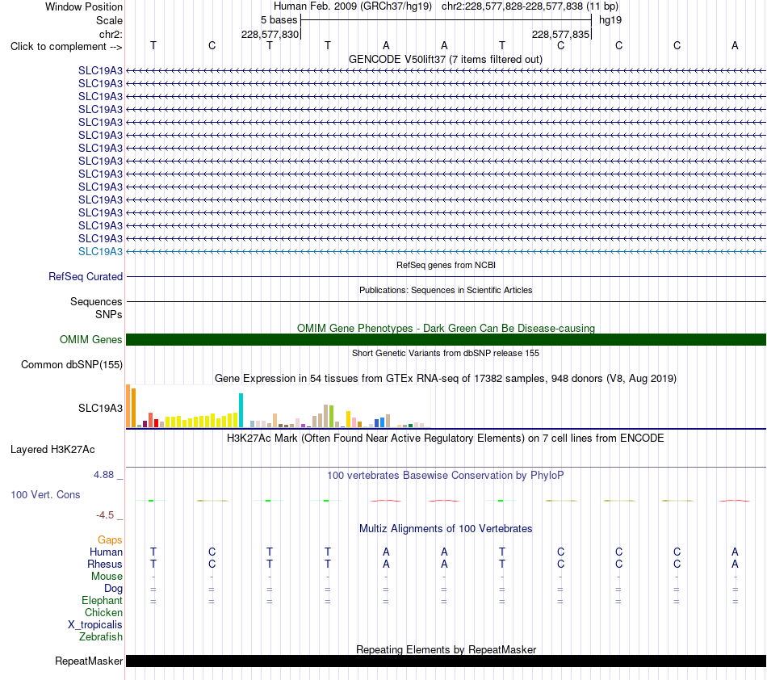Select the Rhesus alignment row label

(x=105, y=564)
